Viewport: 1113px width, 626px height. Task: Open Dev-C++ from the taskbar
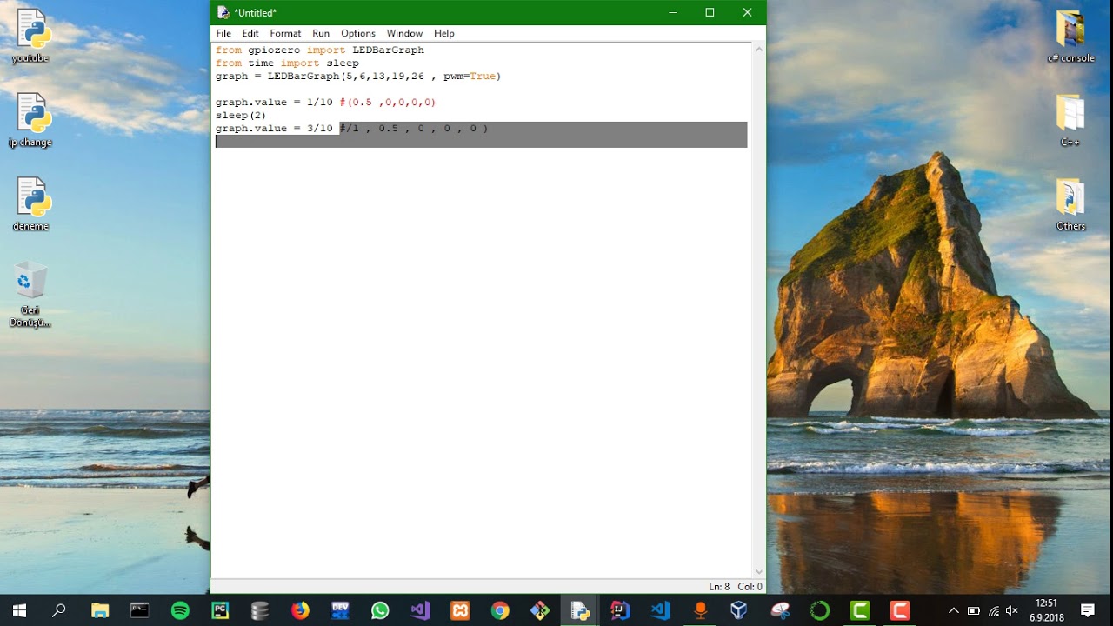pos(340,610)
